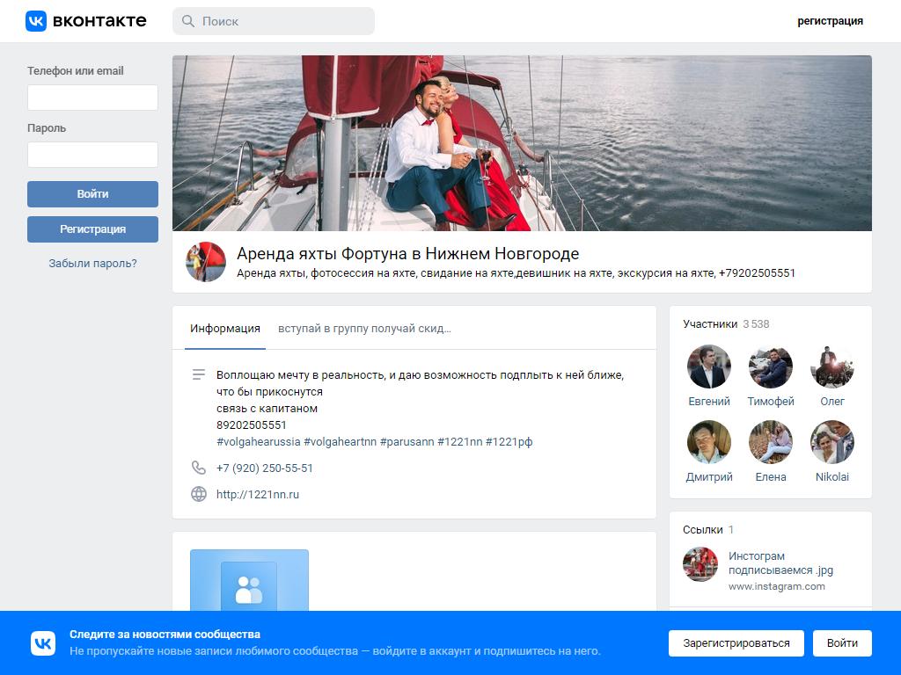Click the globe icon beside website link
Viewport: 901px width, 675px height.
199,495
